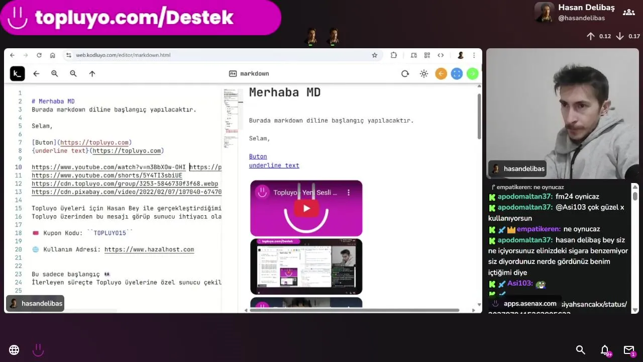Click the cdn.topluyo.com webp URL on line 12

[x=125, y=184]
